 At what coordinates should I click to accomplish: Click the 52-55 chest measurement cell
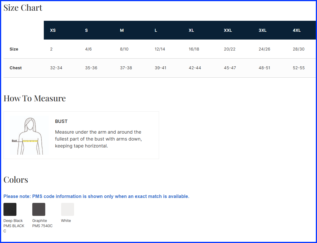[x=299, y=68]
